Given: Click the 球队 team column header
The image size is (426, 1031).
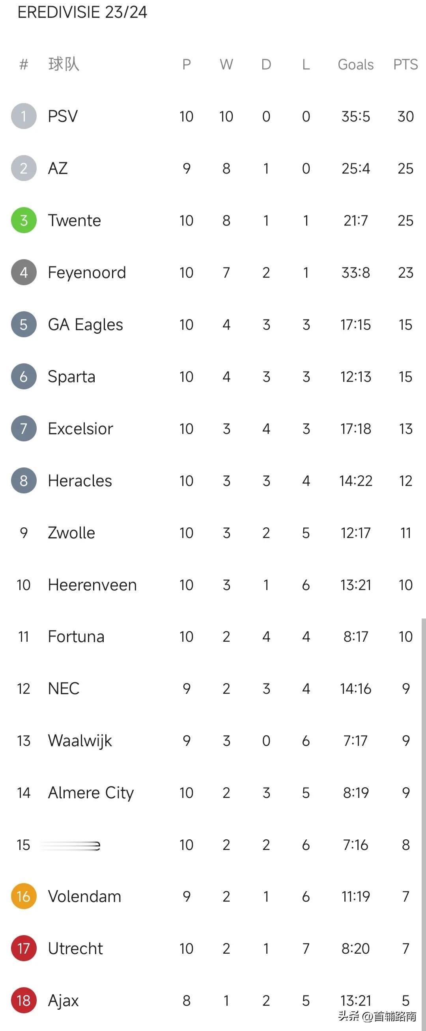Looking at the screenshot, I should [x=64, y=64].
